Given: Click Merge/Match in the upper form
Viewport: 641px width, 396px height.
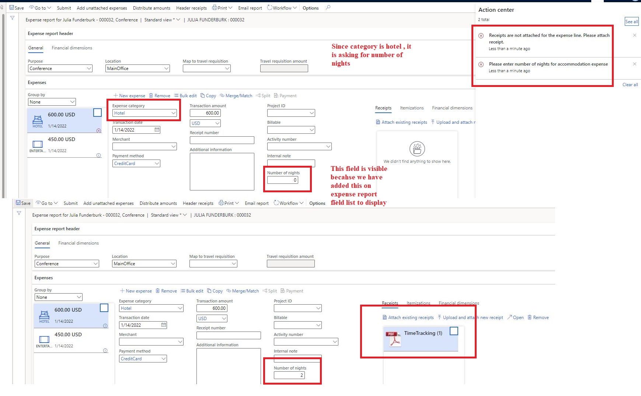Looking at the screenshot, I should pyautogui.click(x=236, y=96).
